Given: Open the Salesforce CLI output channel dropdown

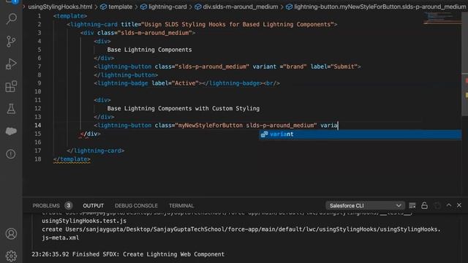Looking at the screenshot, I should [x=365, y=205].
